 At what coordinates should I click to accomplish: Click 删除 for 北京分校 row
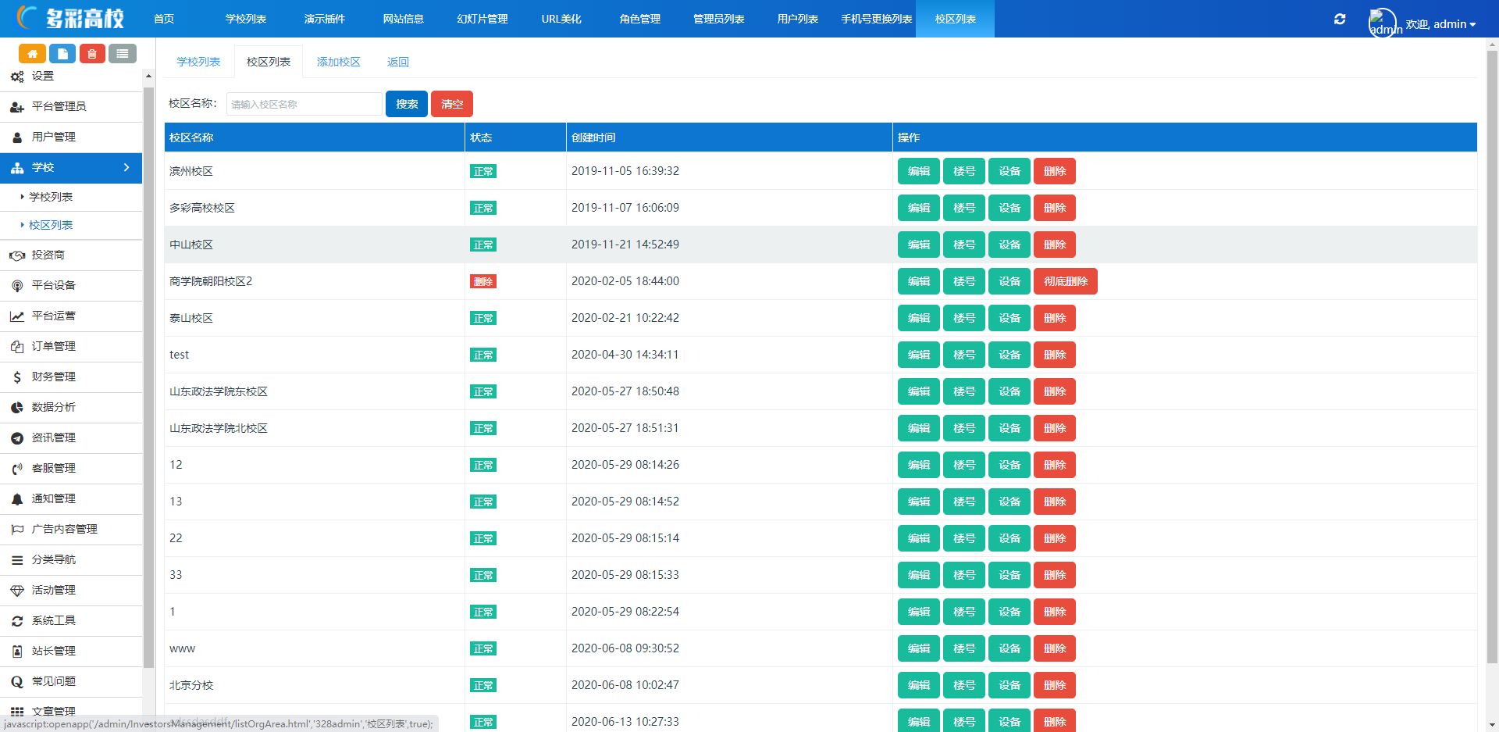click(x=1055, y=685)
